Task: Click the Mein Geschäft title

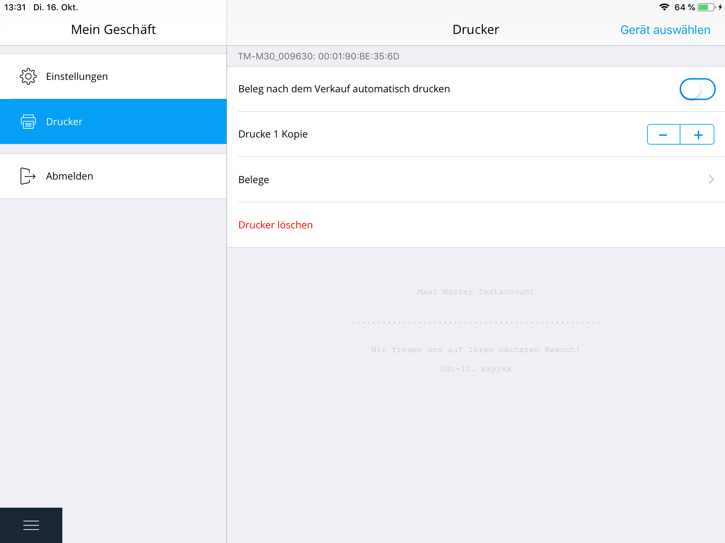Action: [113, 30]
